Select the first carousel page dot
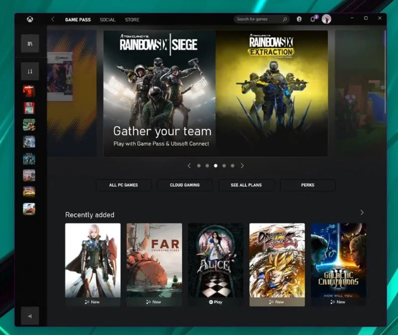Viewport: 398px width, 335px height. pos(199,166)
